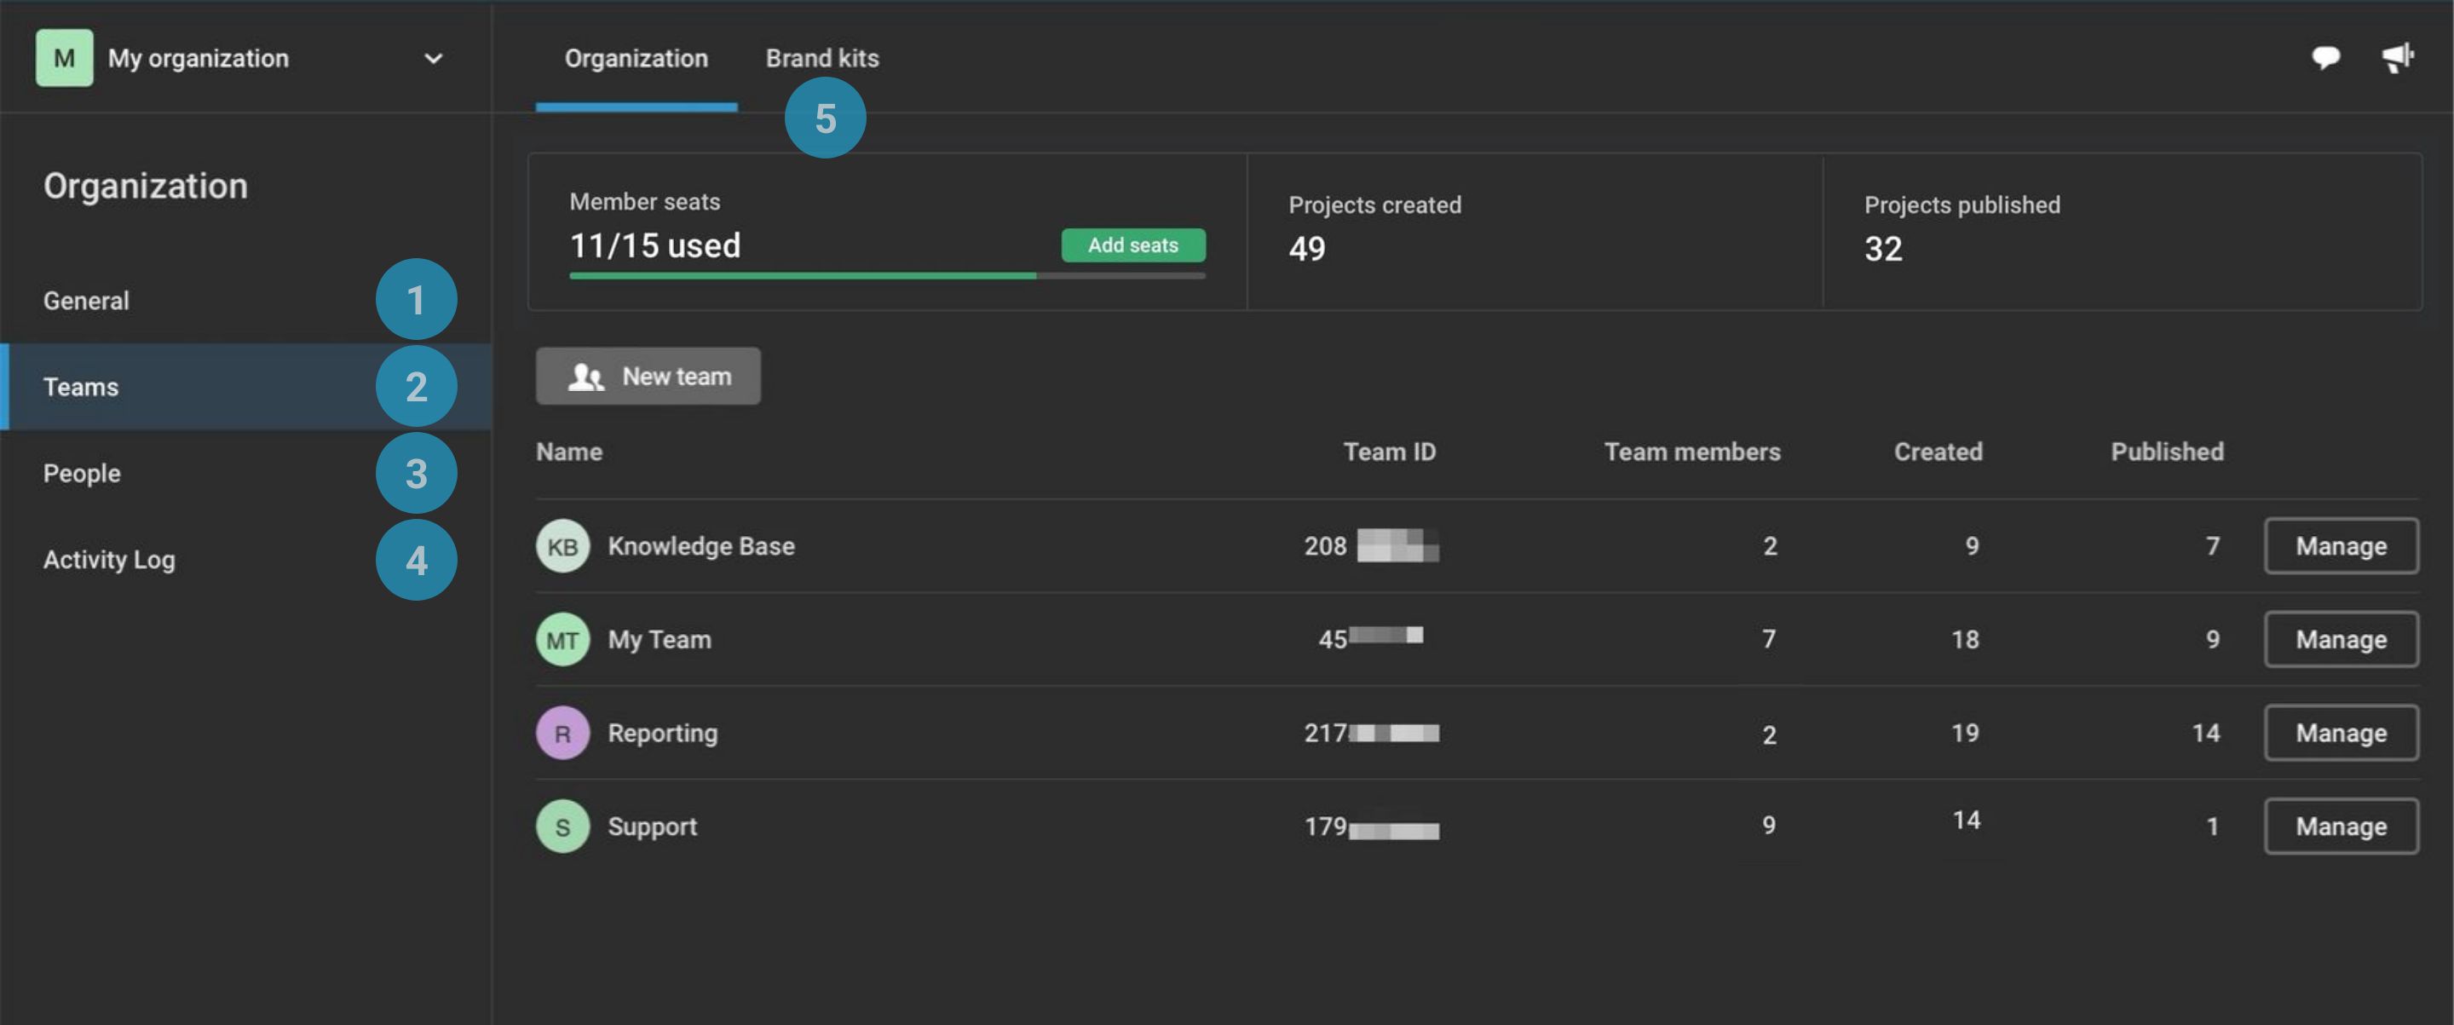Open the feedback chat bubble icon
Screen dimensions: 2454x1025
click(2326, 57)
